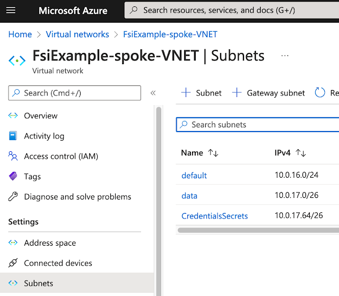Click the Connected devices plug icon
This screenshot has height=296, width=339.
click(13, 263)
